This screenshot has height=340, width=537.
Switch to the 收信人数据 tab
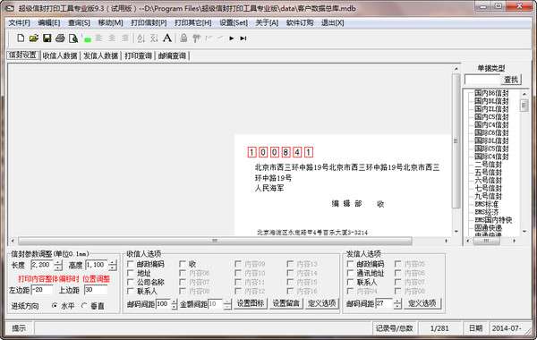click(x=60, y=55)
